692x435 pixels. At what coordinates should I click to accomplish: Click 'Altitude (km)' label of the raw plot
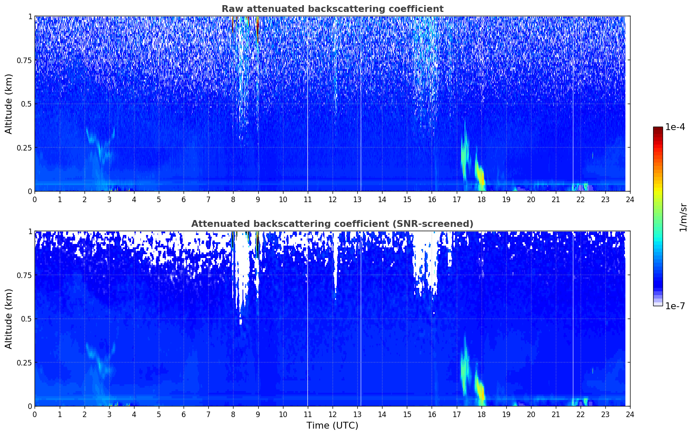tap(9, 104)
